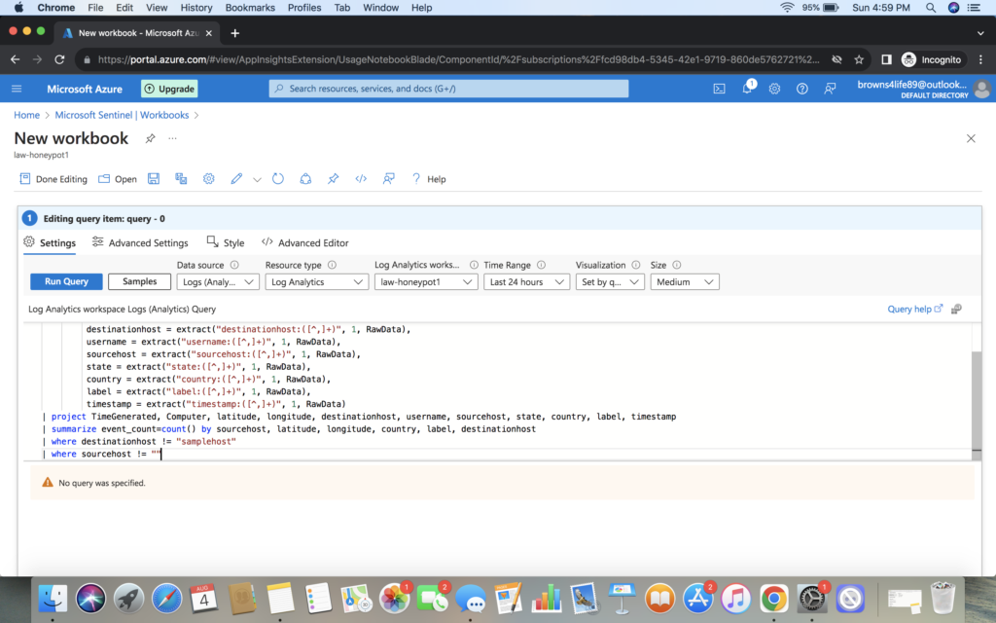Click the Run Query button

(x=66, y=281)
